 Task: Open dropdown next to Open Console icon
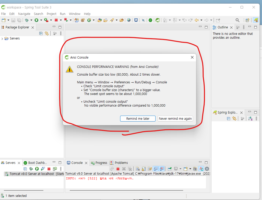[190, 169]
